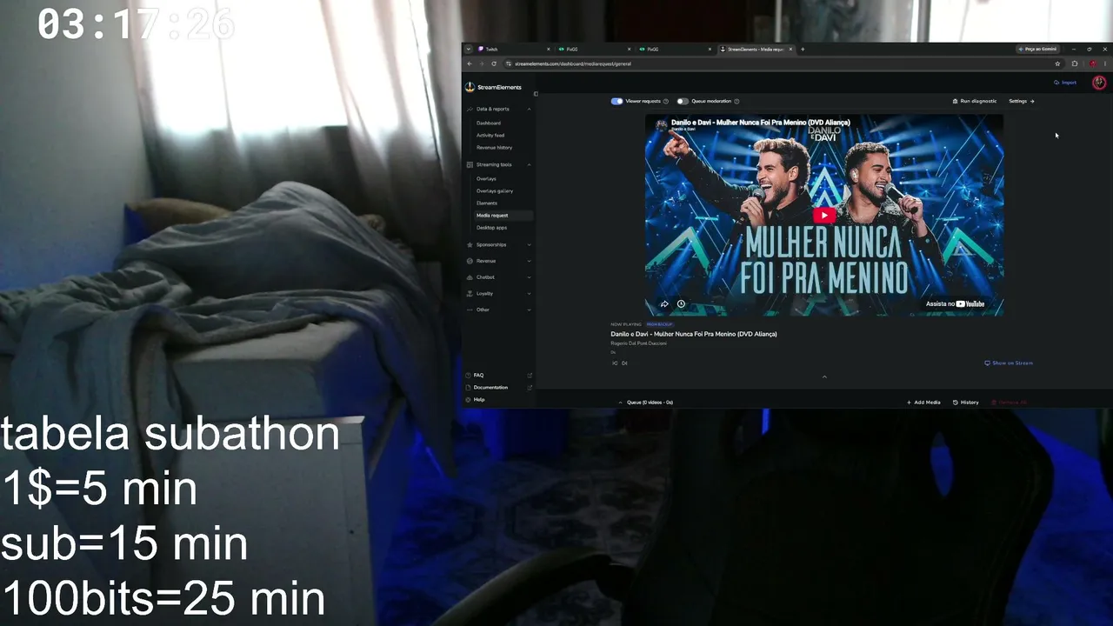Collapse the sidebar panel icon

536,94
